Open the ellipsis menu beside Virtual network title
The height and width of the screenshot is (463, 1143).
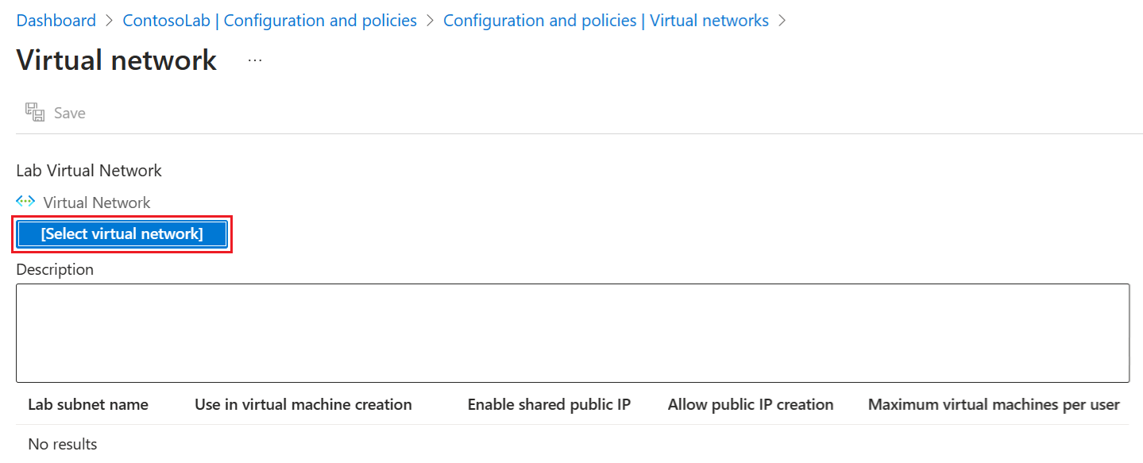click(254, 60)
